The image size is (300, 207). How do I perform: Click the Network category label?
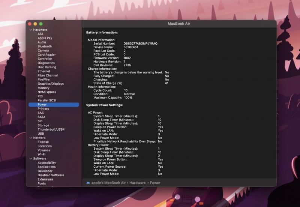(39, 138)
